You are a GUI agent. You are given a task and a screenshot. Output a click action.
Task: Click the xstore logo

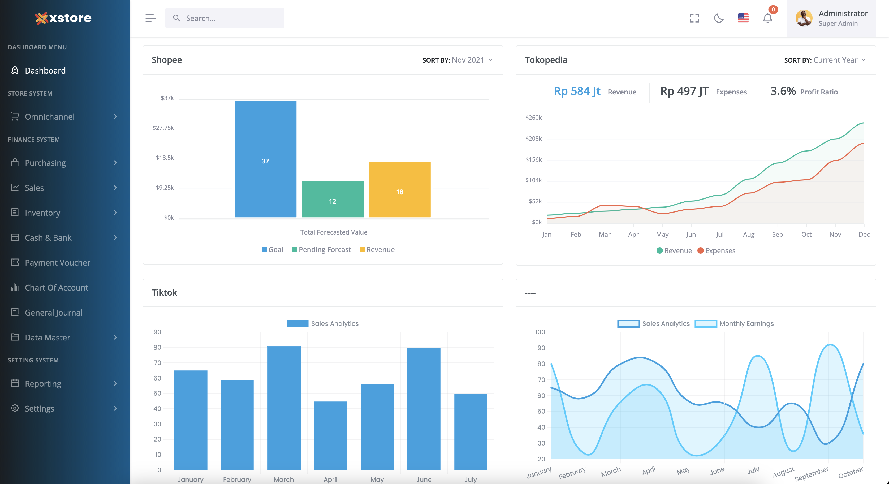[x=63, y=18]
